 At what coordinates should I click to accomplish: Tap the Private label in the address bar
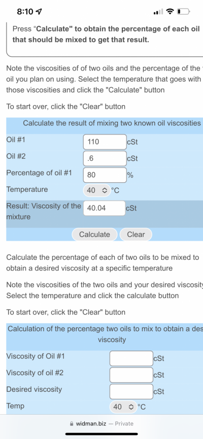tap(124, 424)
